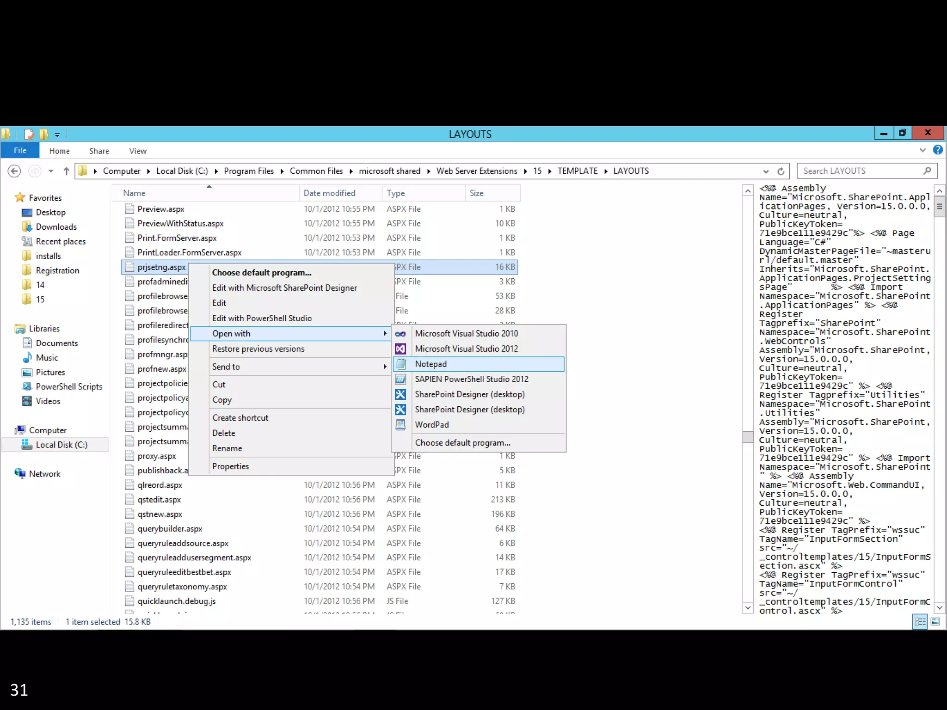
Task: Click the preview pane scrollbar thumb
Action: 939,206
